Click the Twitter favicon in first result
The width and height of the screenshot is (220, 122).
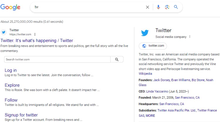click(x=4, y=32)
